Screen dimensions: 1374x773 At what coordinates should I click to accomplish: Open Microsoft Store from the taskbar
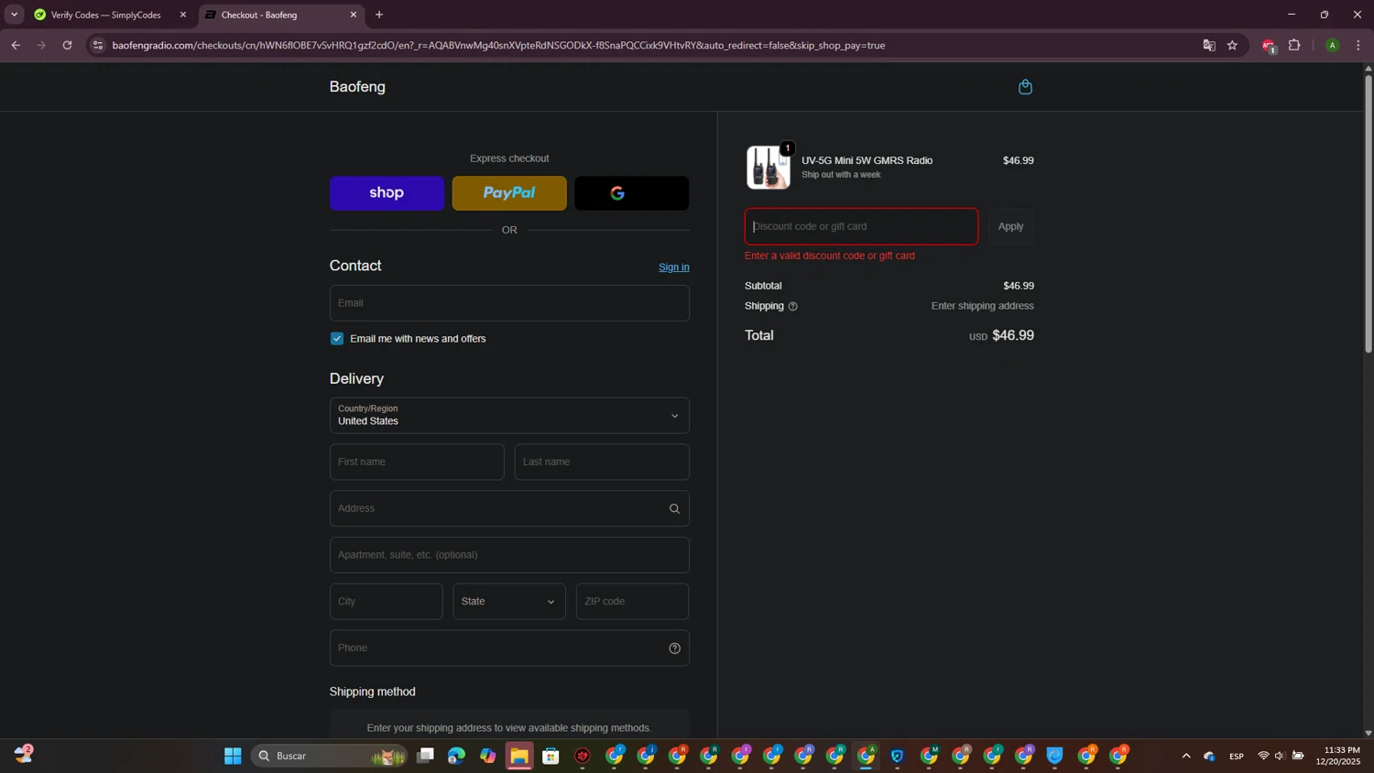(551, 756)
